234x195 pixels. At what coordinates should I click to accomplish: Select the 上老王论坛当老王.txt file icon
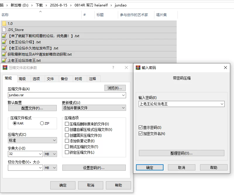[4, 60]
